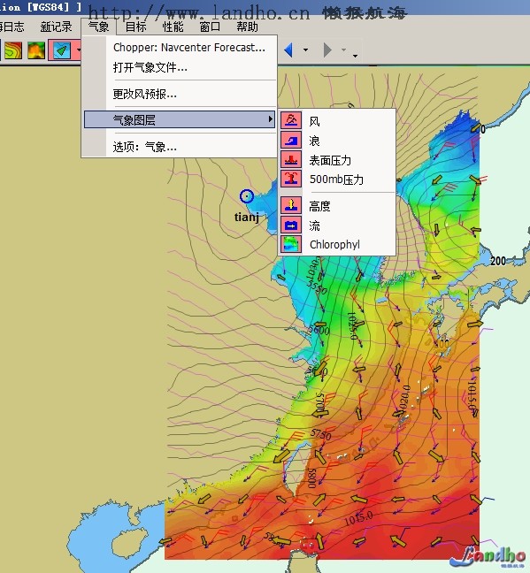Image resolution: width=530 pixels, height=573 pixels.
Task: Click the 流 current layer icon
Action: tap(291, 225)
